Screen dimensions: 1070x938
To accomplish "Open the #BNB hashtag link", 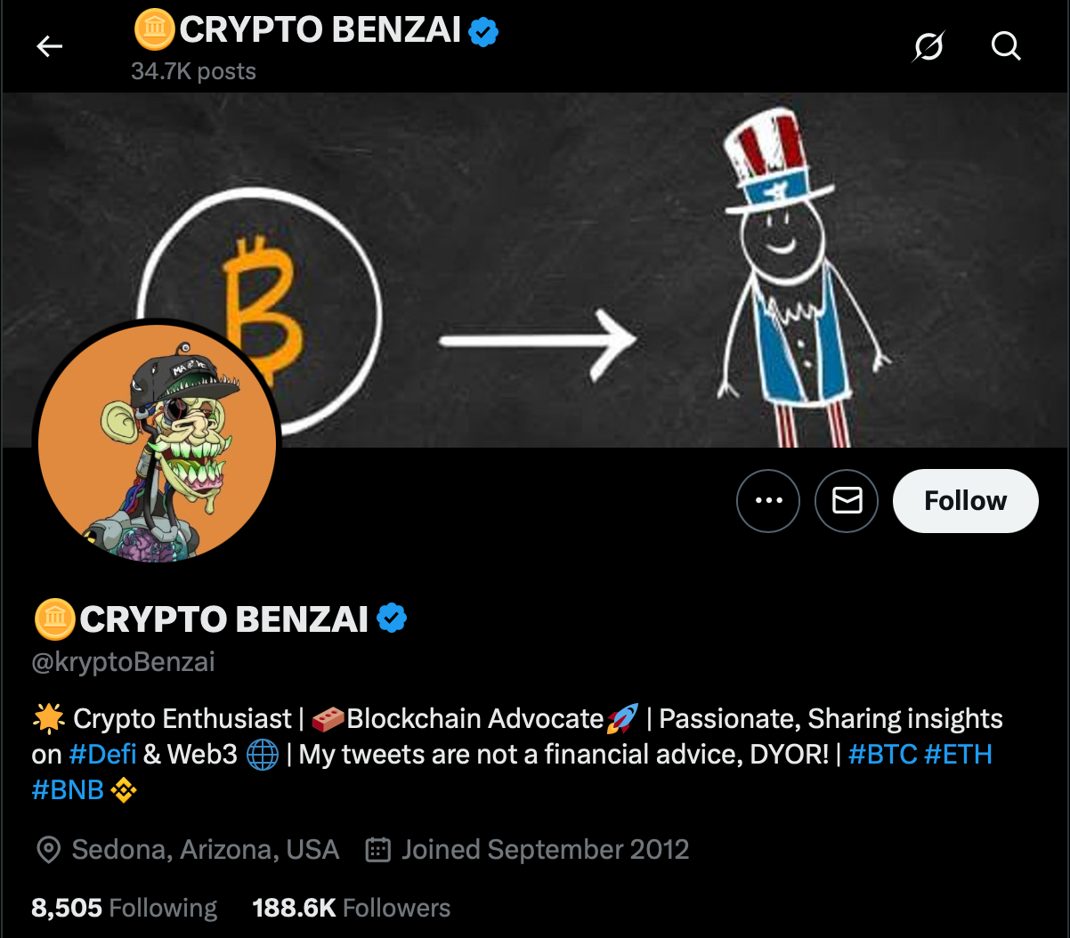I will (67, 789).
